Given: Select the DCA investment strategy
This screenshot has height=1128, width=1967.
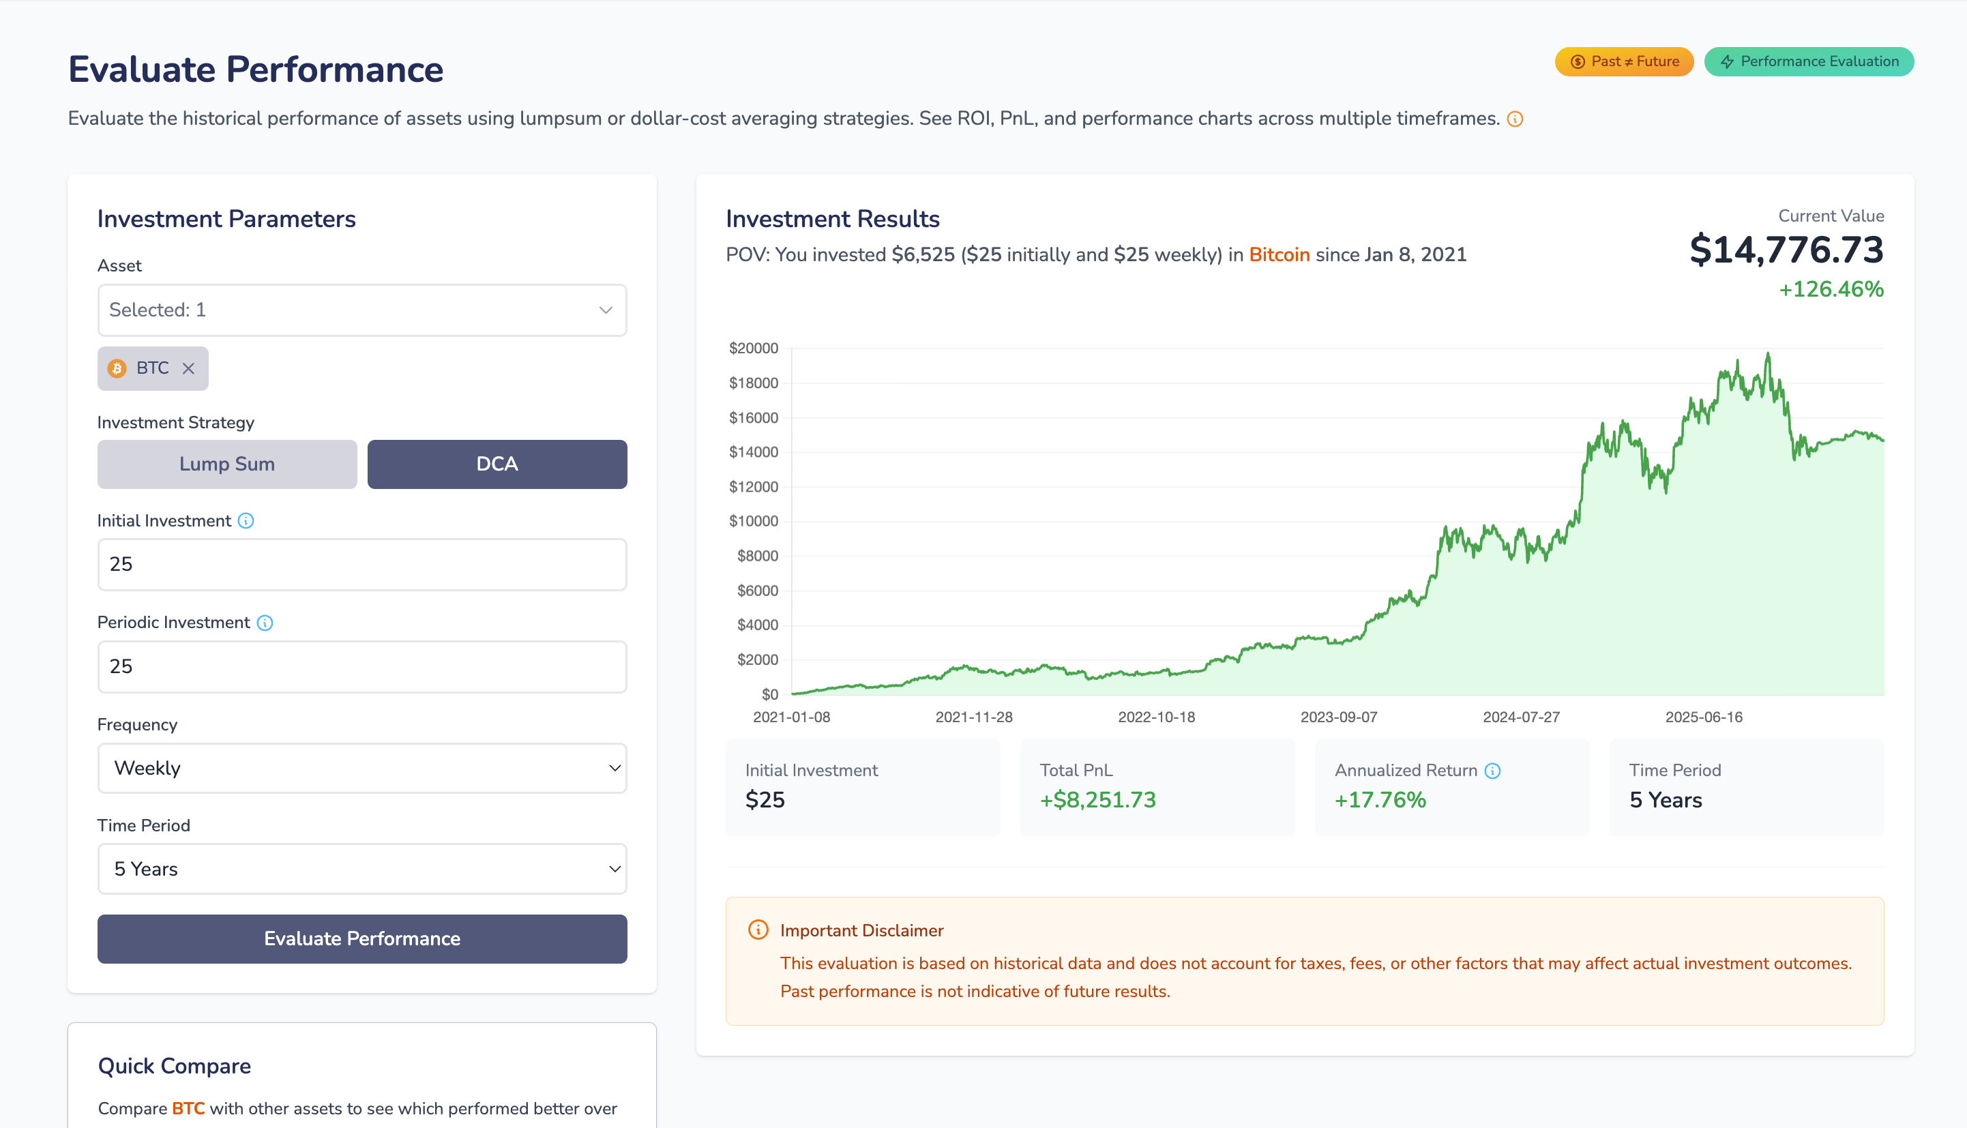Looking at the screenshot, I should tap(497, 464).
